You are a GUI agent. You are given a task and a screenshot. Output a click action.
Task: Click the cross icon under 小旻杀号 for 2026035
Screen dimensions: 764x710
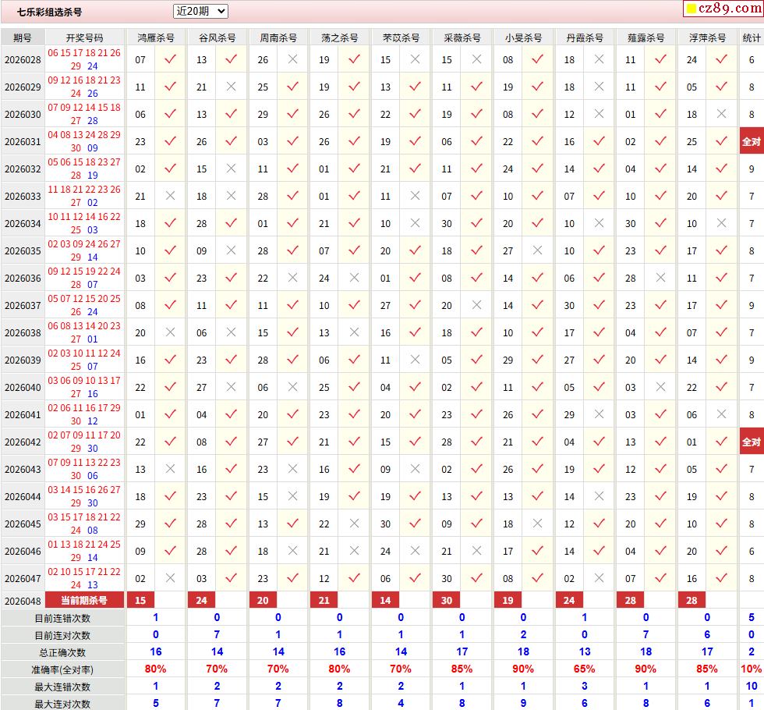pos(537,250)
